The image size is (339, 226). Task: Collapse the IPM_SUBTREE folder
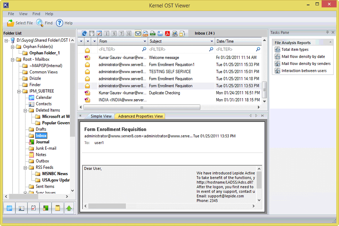19,91
